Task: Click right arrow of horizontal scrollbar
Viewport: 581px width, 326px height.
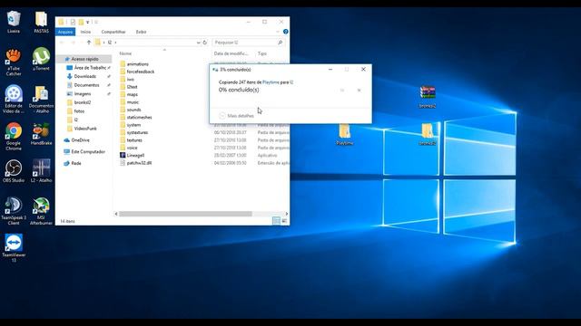Action: tap(287, 214)
